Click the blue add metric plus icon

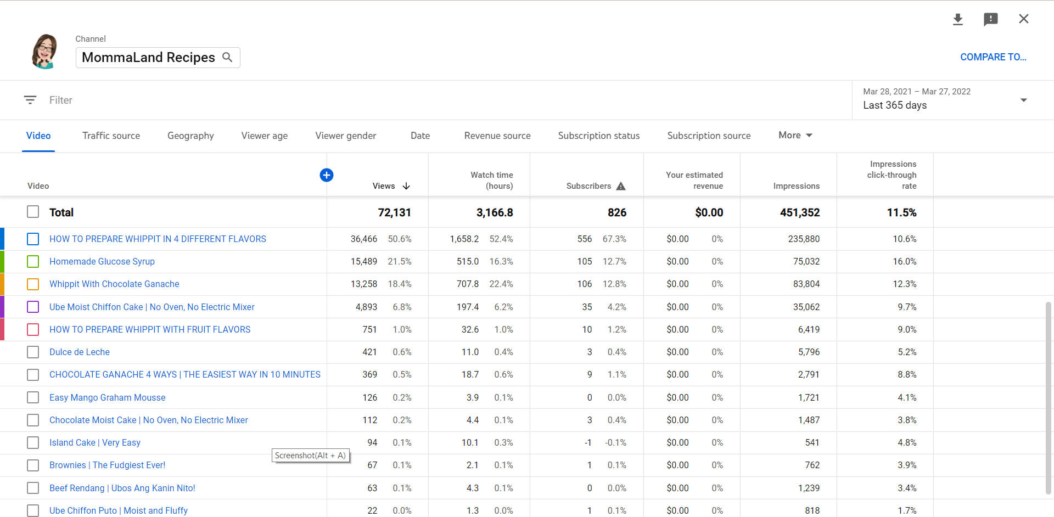327,175
